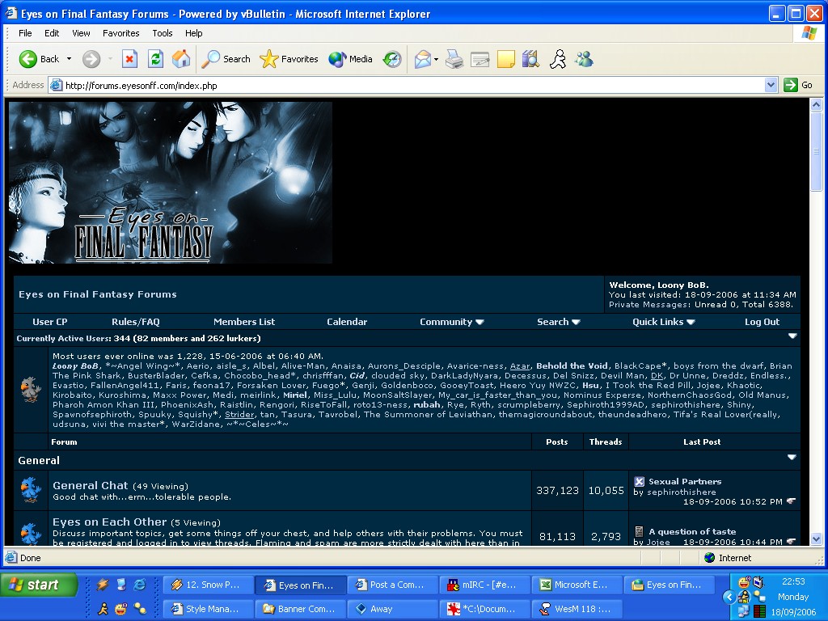Switch to Style Manager taskbar window
828x621 pixels.
(208, 609)
